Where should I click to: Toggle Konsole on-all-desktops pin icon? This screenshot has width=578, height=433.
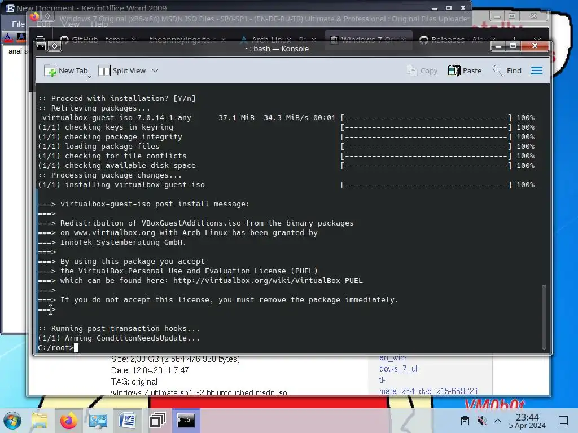(x=55, y=46)
